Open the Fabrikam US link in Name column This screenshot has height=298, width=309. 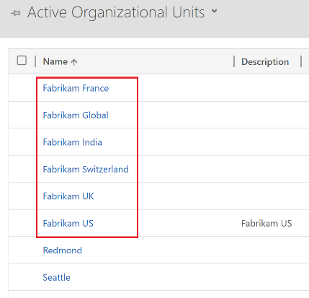click(68, 223)
